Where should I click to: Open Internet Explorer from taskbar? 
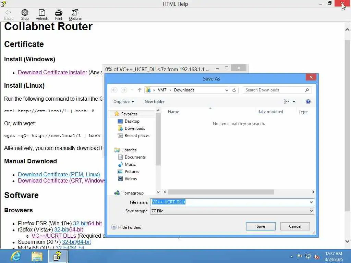point(16,256)
